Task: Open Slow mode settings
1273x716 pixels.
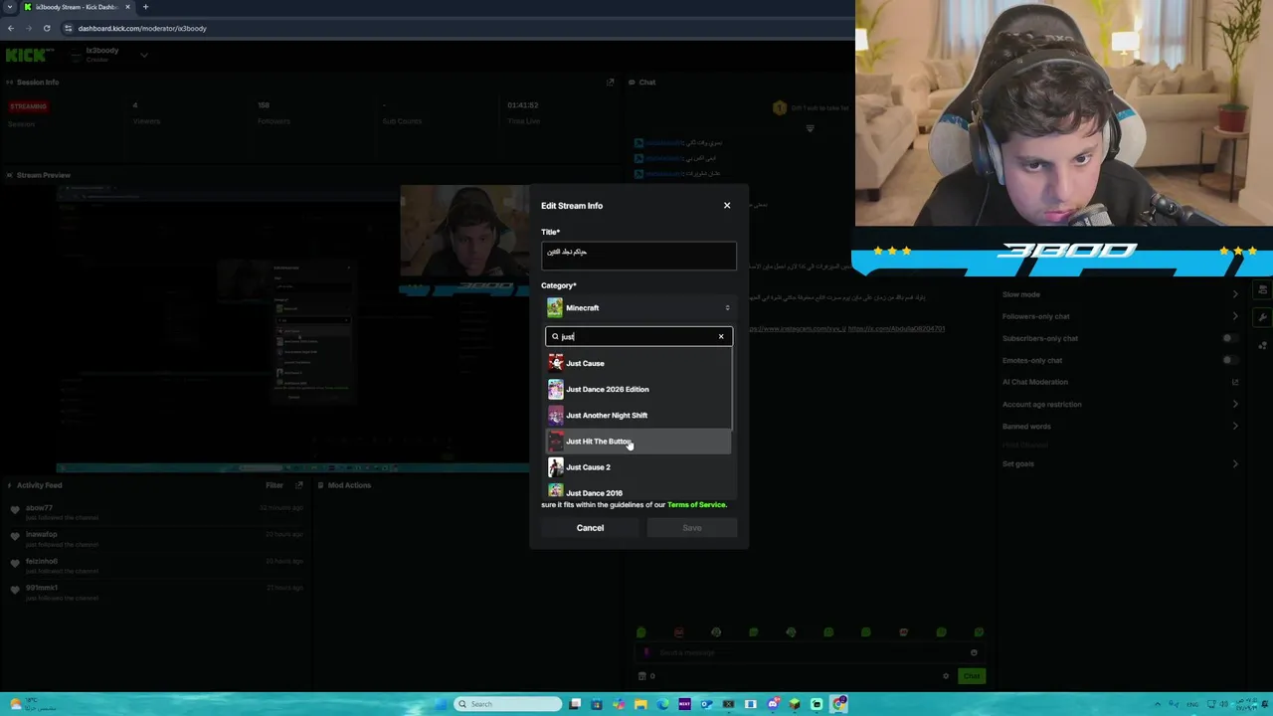Action: [x=1121, y=294]
